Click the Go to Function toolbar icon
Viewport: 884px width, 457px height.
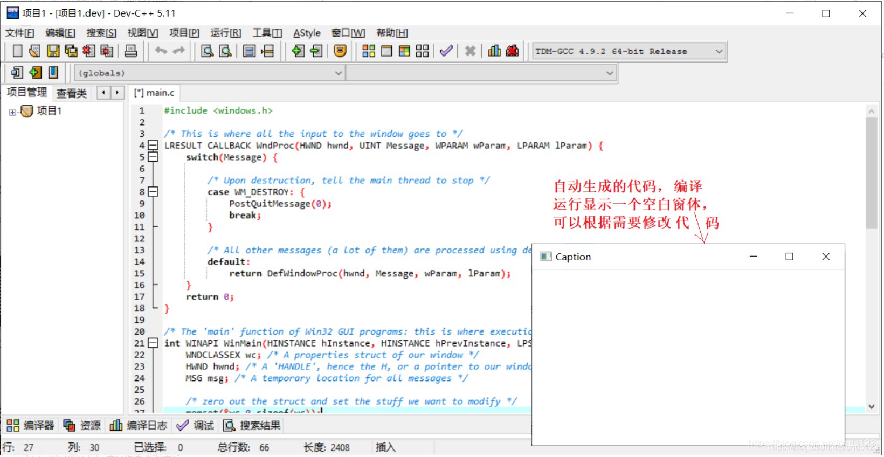coord(249,51)
